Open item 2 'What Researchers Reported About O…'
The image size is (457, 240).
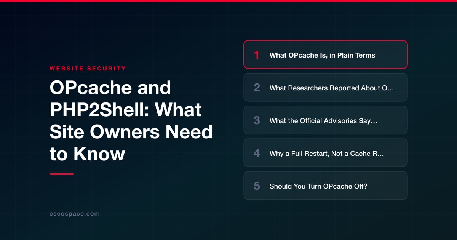point(326,87)
